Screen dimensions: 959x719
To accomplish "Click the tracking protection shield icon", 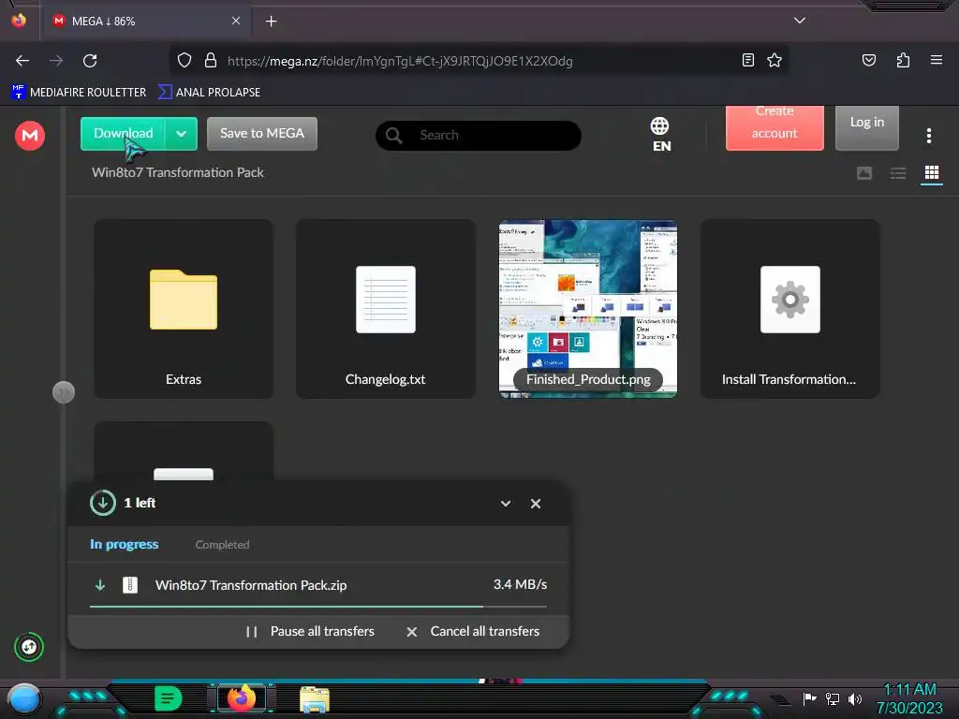I will coord(184,60).
